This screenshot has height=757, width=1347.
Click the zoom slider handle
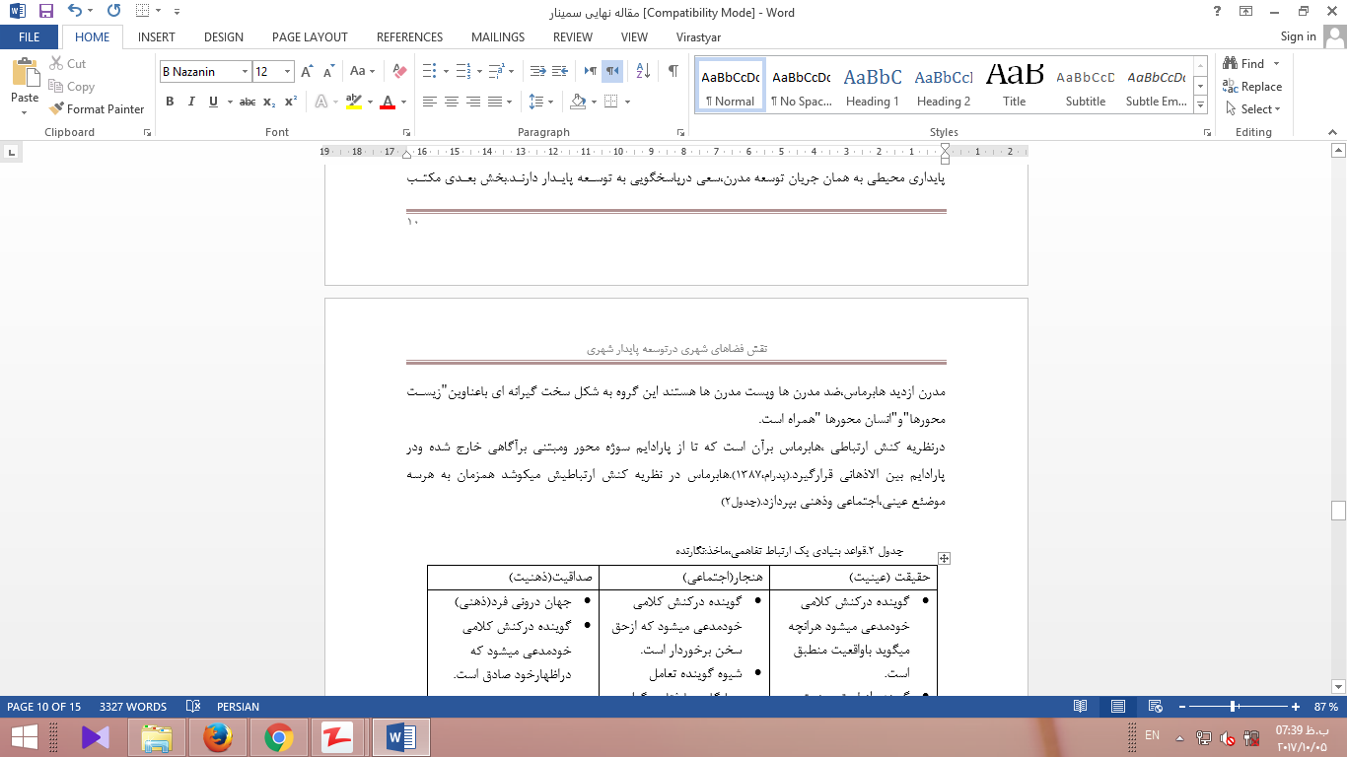pyautogui.click(x=1234, y=707)
